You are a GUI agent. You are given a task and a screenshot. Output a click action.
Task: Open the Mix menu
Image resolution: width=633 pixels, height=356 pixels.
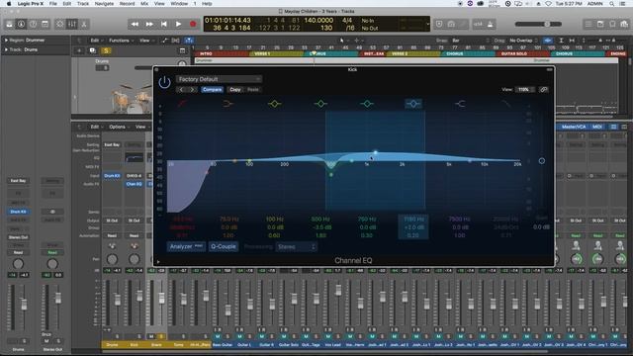144,4
